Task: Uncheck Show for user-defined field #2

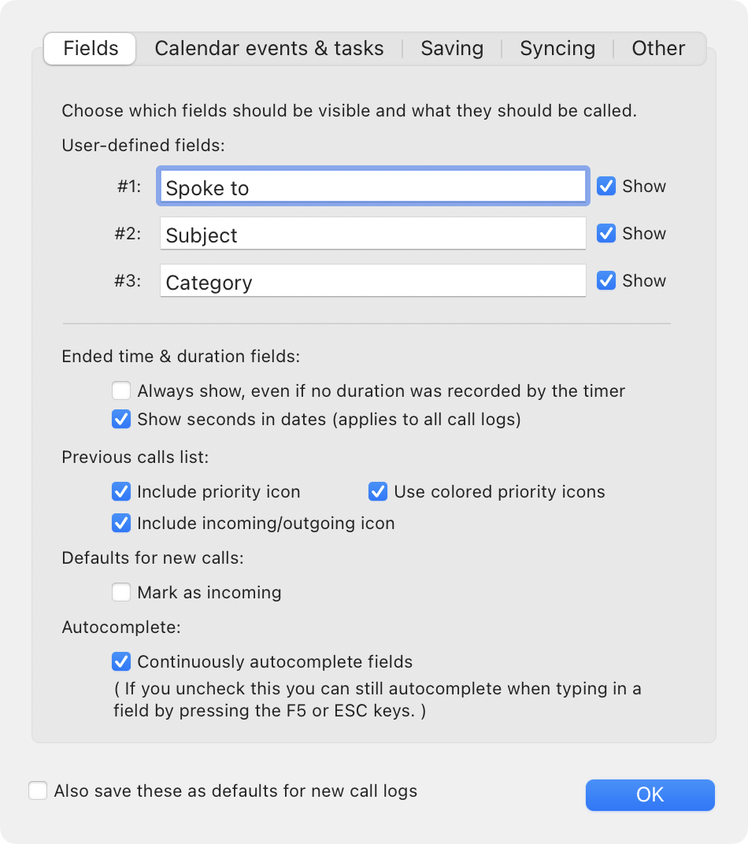Action: (606, 234)
